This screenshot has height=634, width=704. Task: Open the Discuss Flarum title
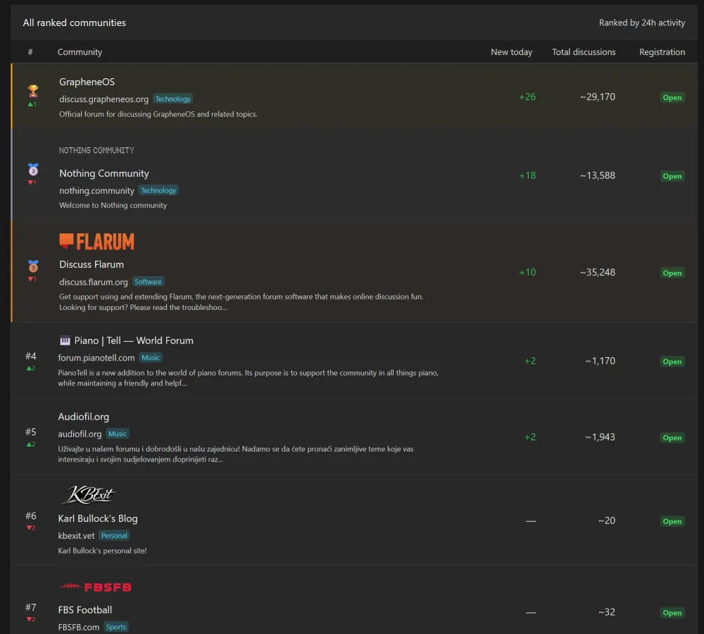pyautogui.click(x=92, y=264)
